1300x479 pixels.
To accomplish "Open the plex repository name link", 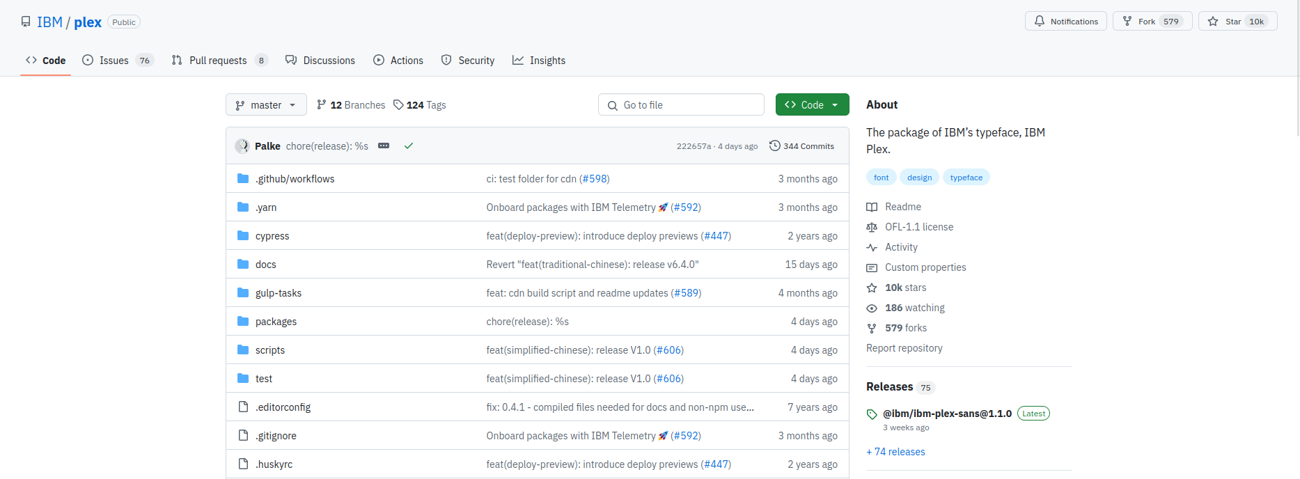I will tap(88, 22).
